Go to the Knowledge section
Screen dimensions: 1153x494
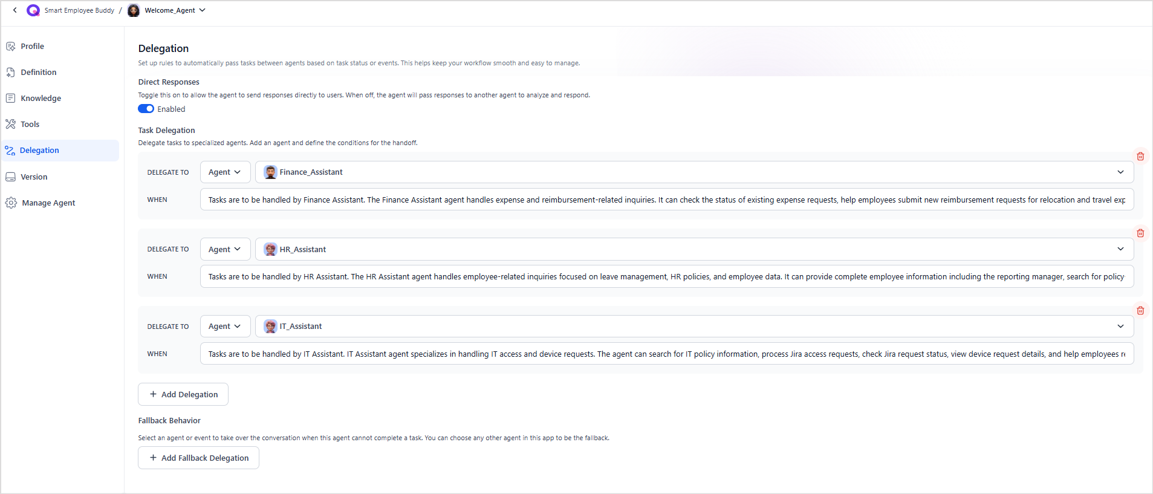point(41,98)
